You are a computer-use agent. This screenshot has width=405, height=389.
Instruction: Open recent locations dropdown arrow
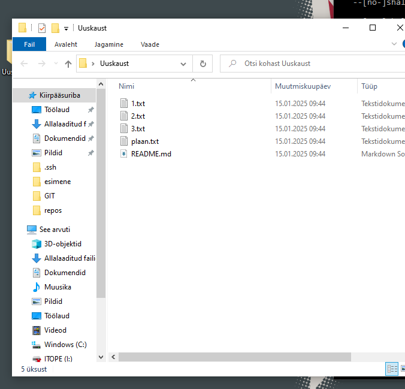point(56,64)
